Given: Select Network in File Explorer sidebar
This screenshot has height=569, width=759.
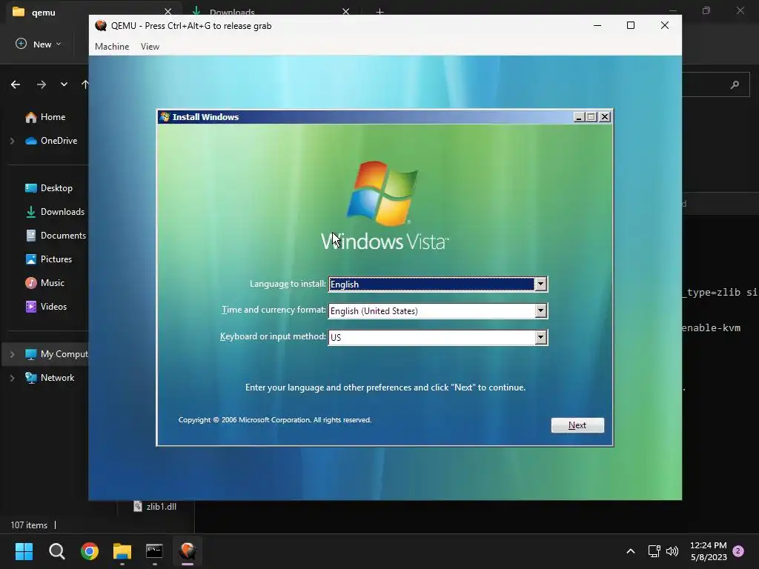Looking at the screenshot, I should (50, 378).
